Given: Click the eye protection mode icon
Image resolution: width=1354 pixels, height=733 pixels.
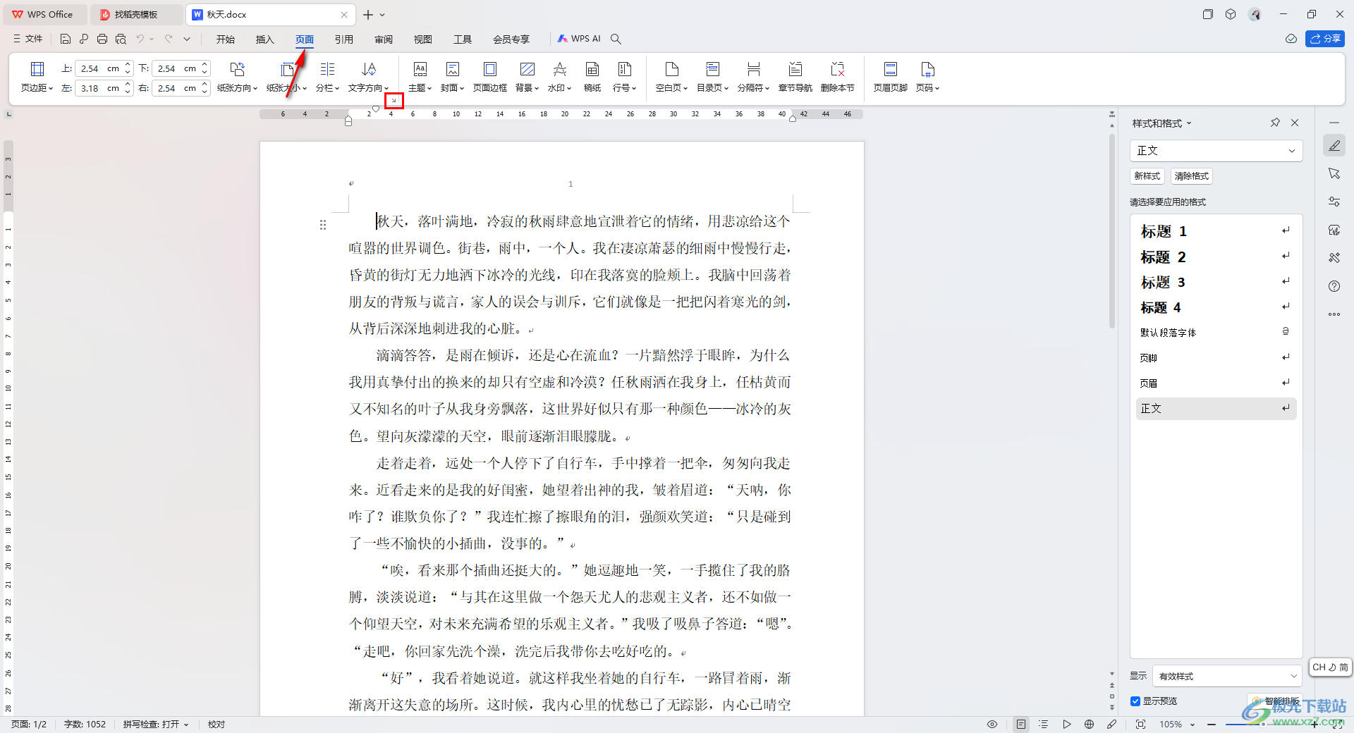Looking at the screenshot, I should [992, 725].
